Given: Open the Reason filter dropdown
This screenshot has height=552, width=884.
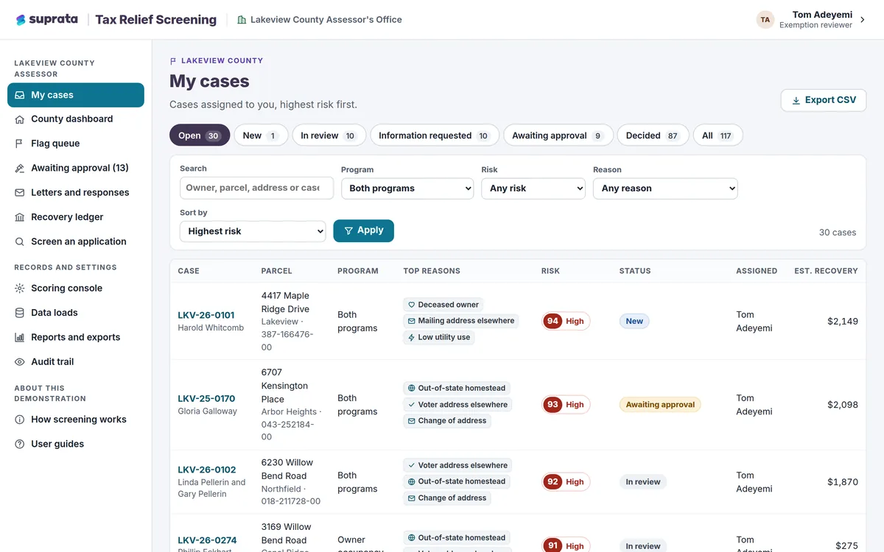Looking at the screenshot, I should click(665, 188).
